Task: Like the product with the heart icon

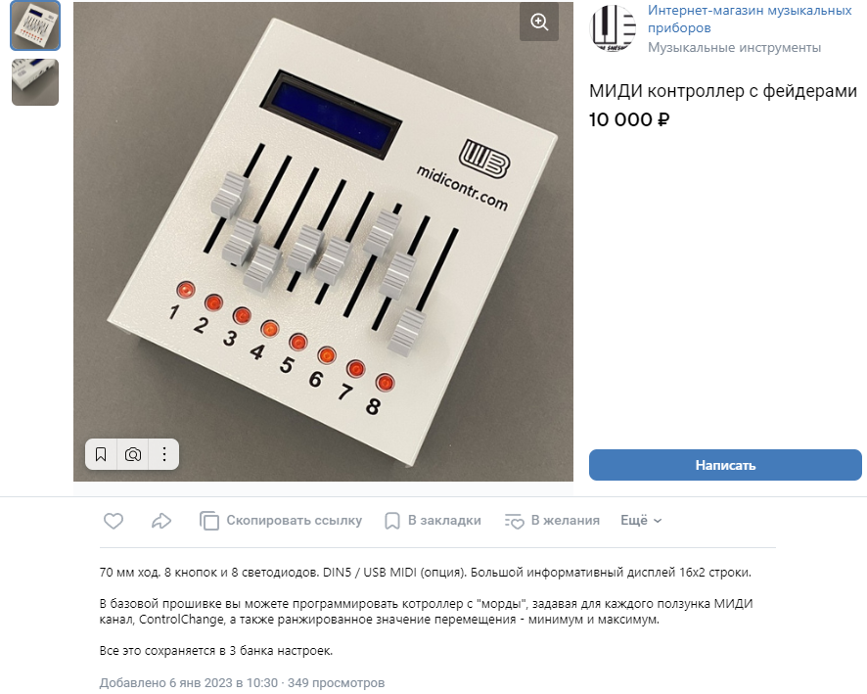Action: click(114, 521)
